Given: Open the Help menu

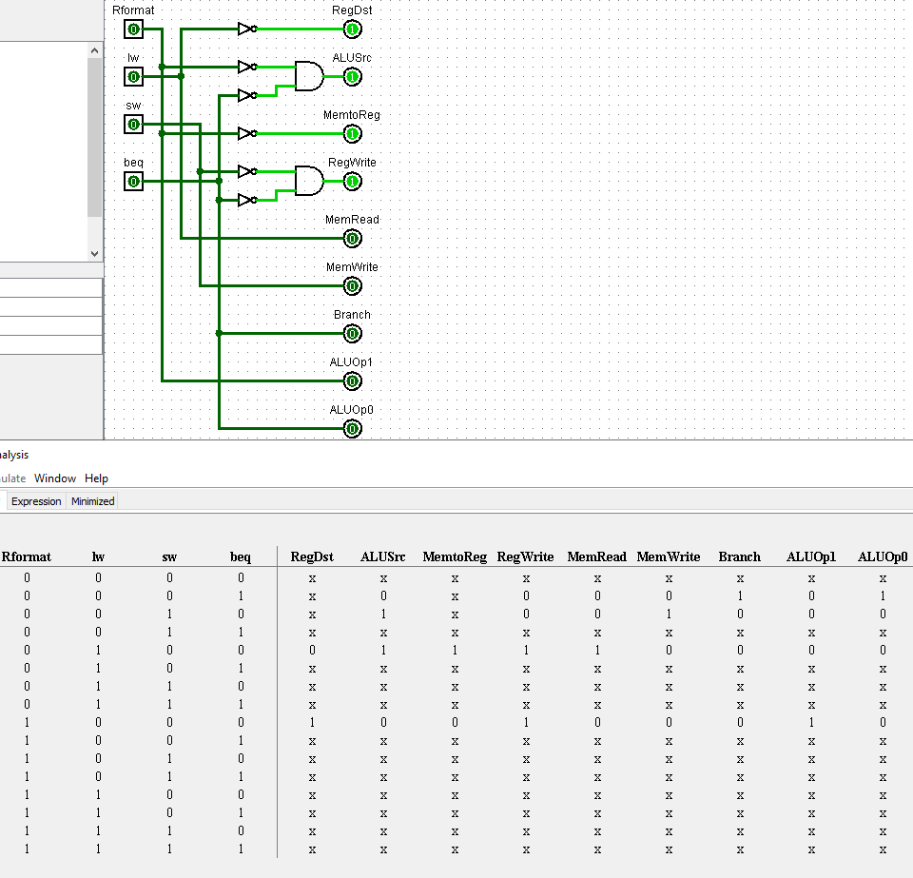Looking at the screenshot, I should tap(96, 478).
